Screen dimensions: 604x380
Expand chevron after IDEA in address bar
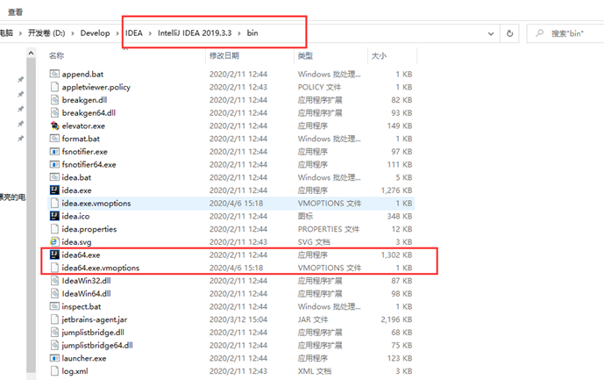coord(150,33)
